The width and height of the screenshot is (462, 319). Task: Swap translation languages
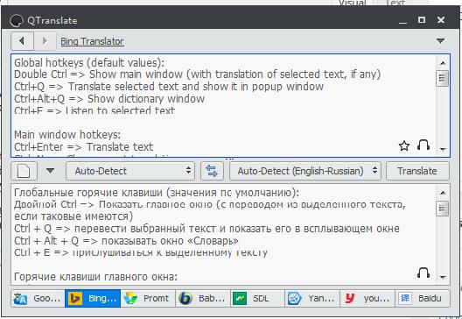[x=212, y=171]
